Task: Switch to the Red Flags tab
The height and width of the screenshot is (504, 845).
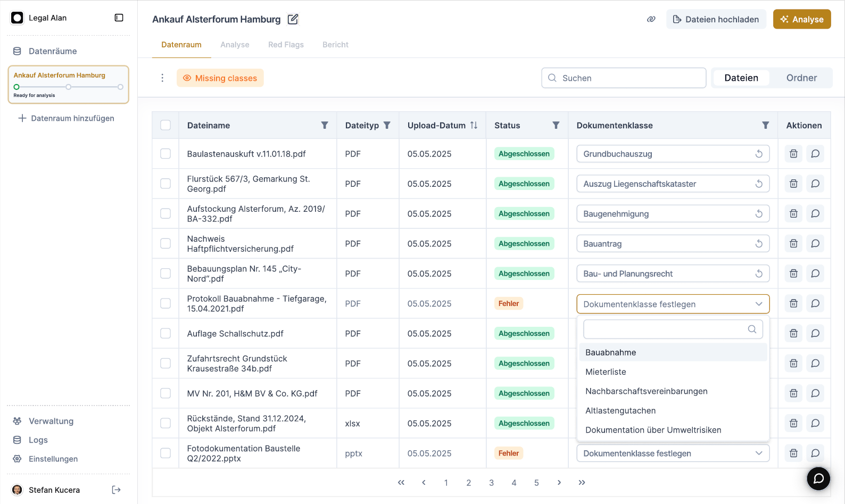Action: (x=286, y=45)
